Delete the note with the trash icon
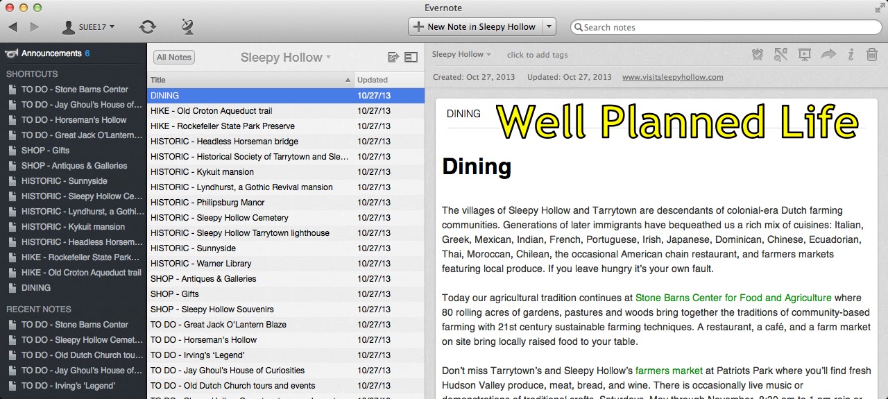888x399 pixels. (x=872, y=54)
